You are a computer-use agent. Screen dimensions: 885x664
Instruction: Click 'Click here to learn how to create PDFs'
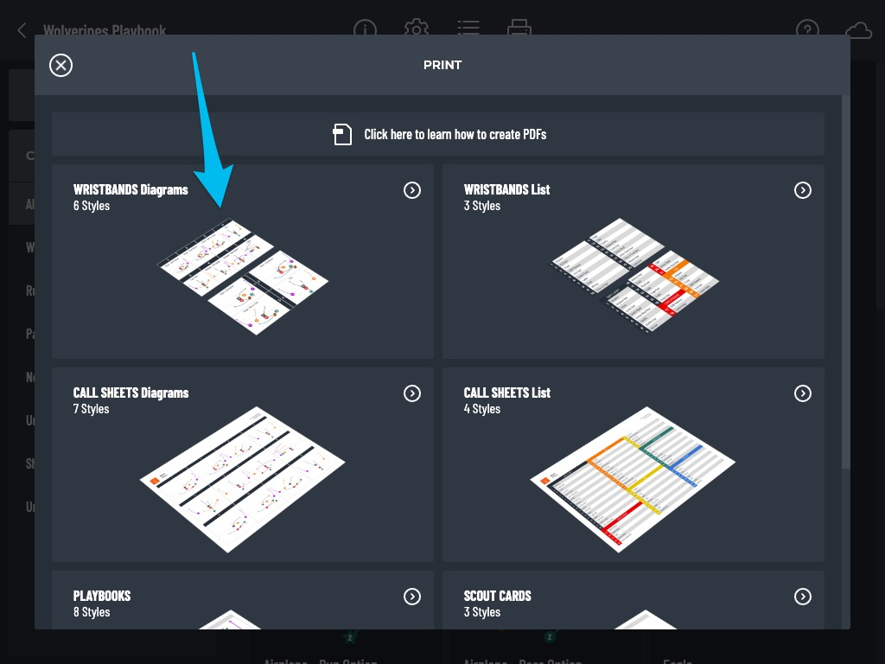455,134
